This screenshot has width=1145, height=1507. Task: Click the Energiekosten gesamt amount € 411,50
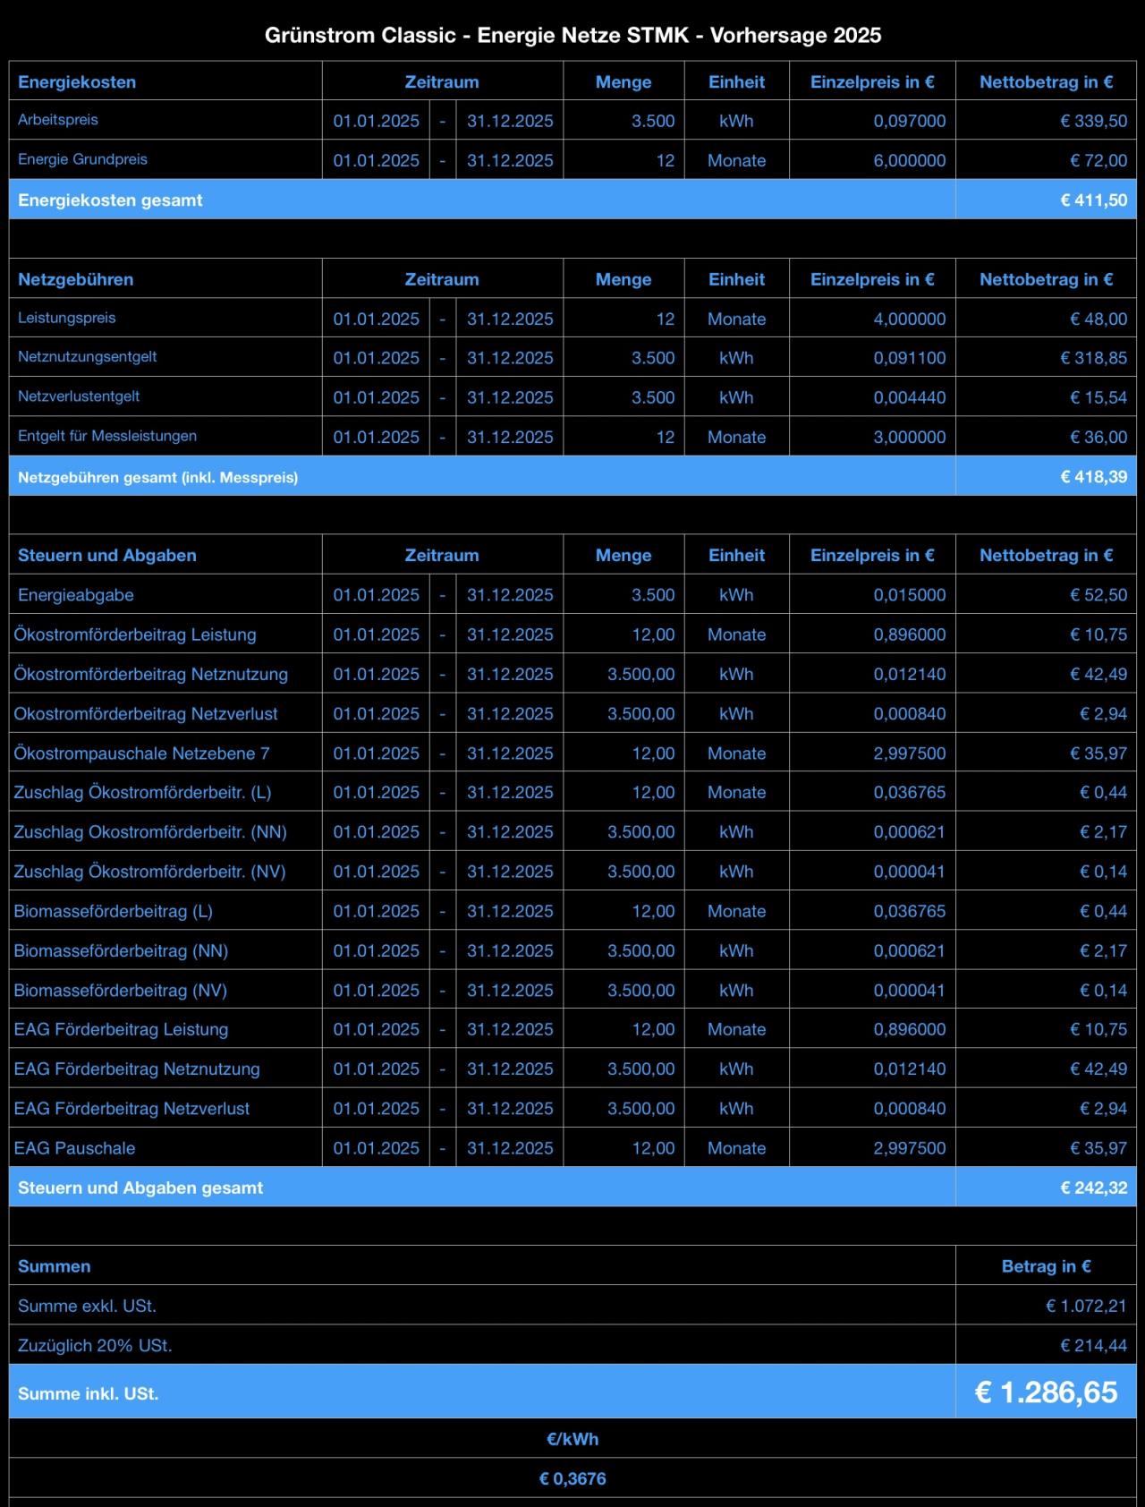[1093, 200]
